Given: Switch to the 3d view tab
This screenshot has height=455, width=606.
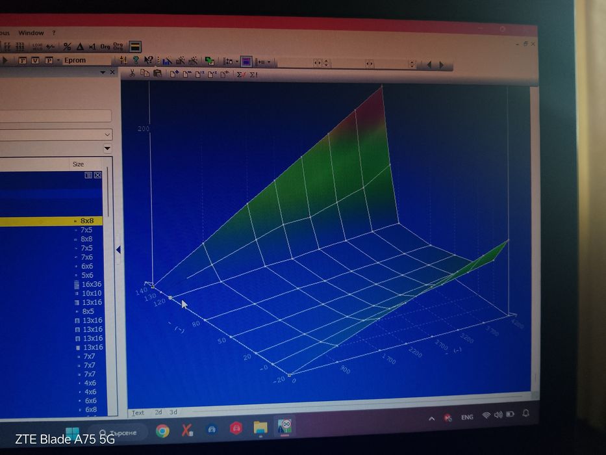Looking at the screenshot, I should click(173, 413).
